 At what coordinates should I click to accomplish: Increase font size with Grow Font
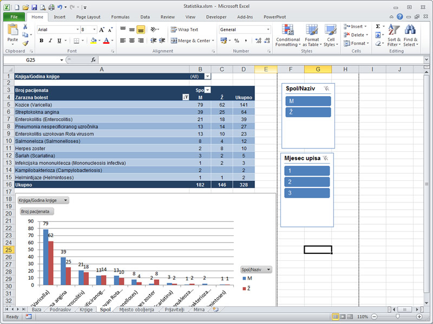[x=102, y=30]
